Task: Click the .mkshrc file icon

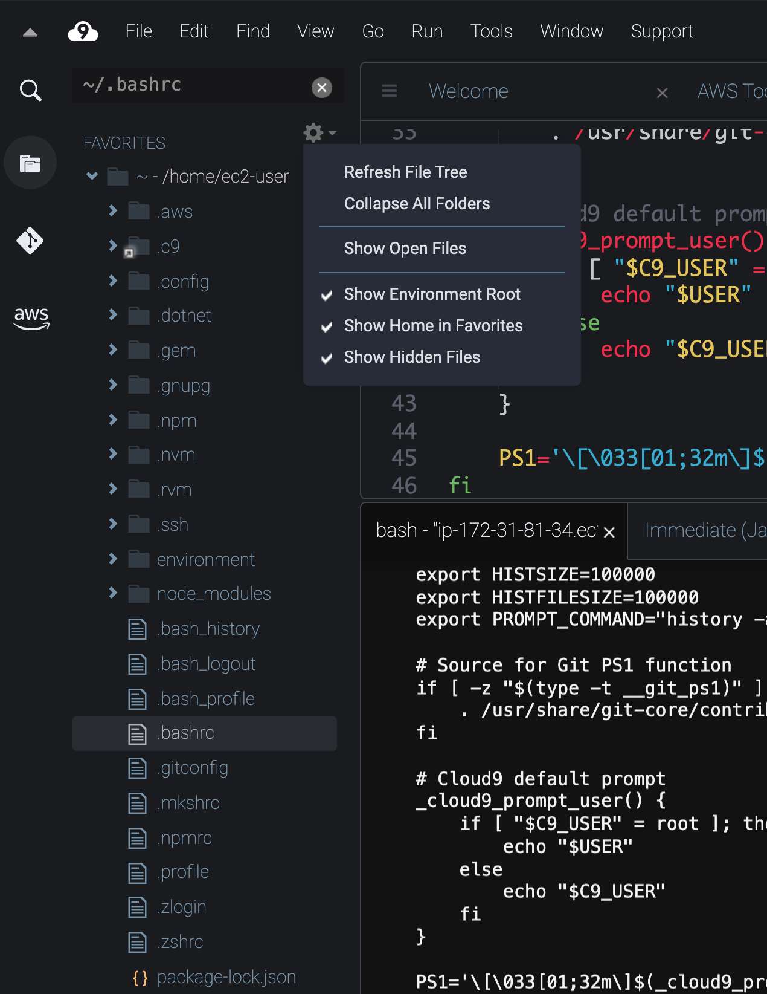Action: [138, 803]
